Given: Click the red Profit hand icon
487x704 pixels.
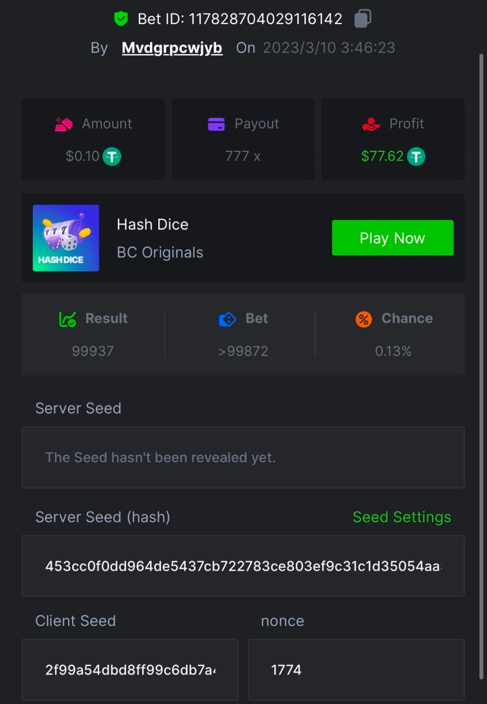Looking at the screenshot, I should [x=370, y=124].
